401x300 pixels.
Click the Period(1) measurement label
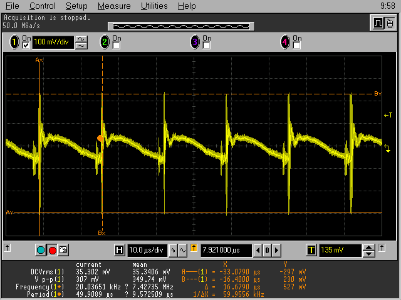click(46, 294)
